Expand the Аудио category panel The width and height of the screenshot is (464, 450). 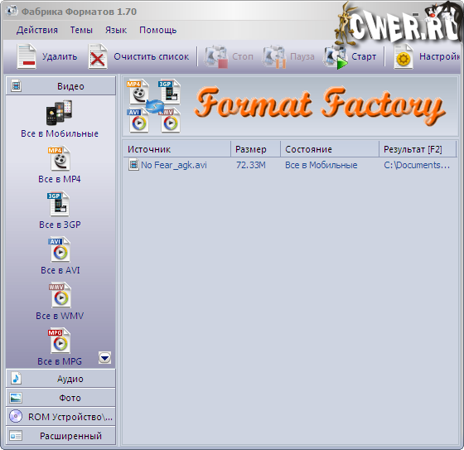[60, 379]
